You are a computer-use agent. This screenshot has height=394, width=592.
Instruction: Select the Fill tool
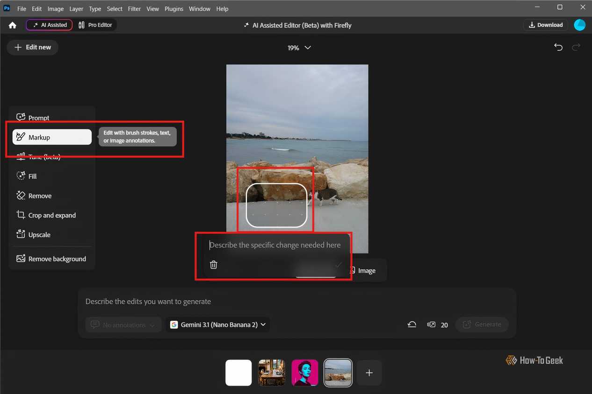[x=52, y=176]
